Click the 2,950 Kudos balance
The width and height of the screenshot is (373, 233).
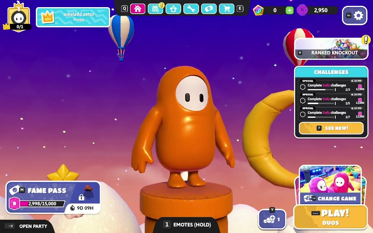coord(321,10)
